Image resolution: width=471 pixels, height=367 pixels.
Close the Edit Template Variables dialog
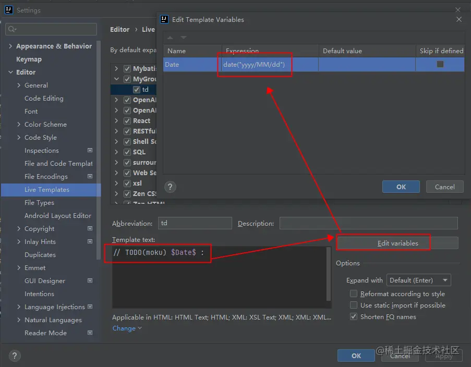[459, 19]
